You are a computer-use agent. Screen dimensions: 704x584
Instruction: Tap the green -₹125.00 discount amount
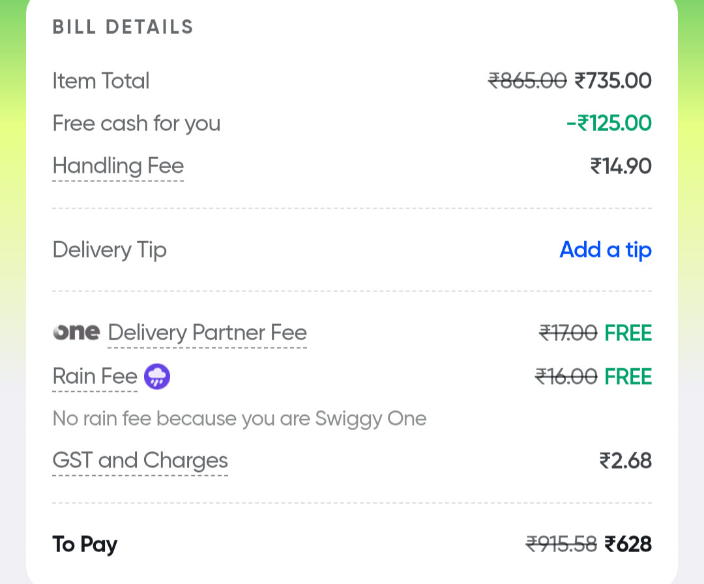tap(609, 123)
